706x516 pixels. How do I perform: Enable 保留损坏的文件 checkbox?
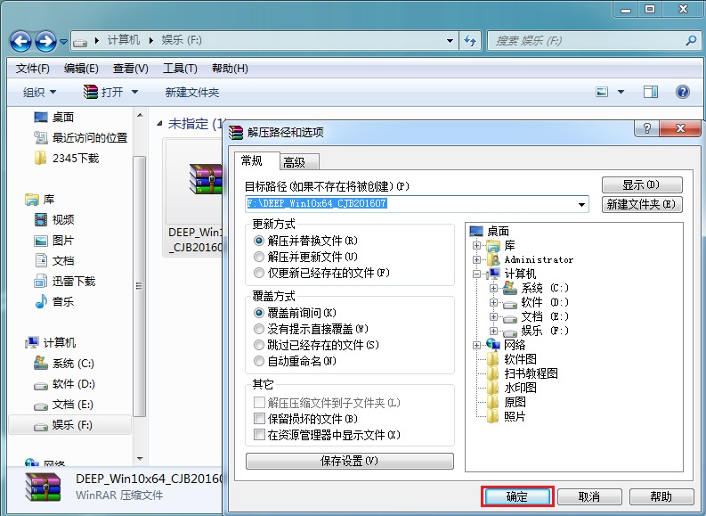[259, 419]
